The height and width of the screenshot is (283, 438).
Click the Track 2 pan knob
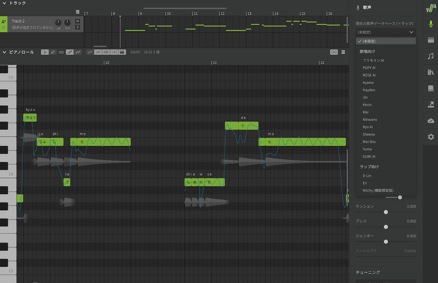pos(67,23)
